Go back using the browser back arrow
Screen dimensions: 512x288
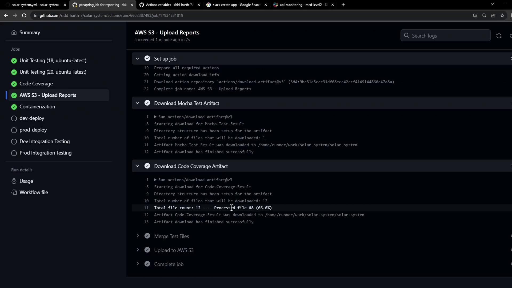click(6, 15)
